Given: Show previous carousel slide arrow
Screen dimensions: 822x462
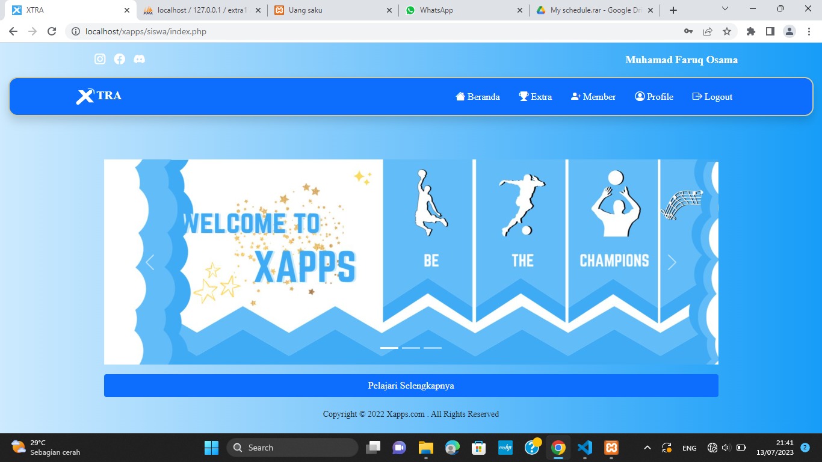Looking at the screenshot, I should tap(150, 262).
